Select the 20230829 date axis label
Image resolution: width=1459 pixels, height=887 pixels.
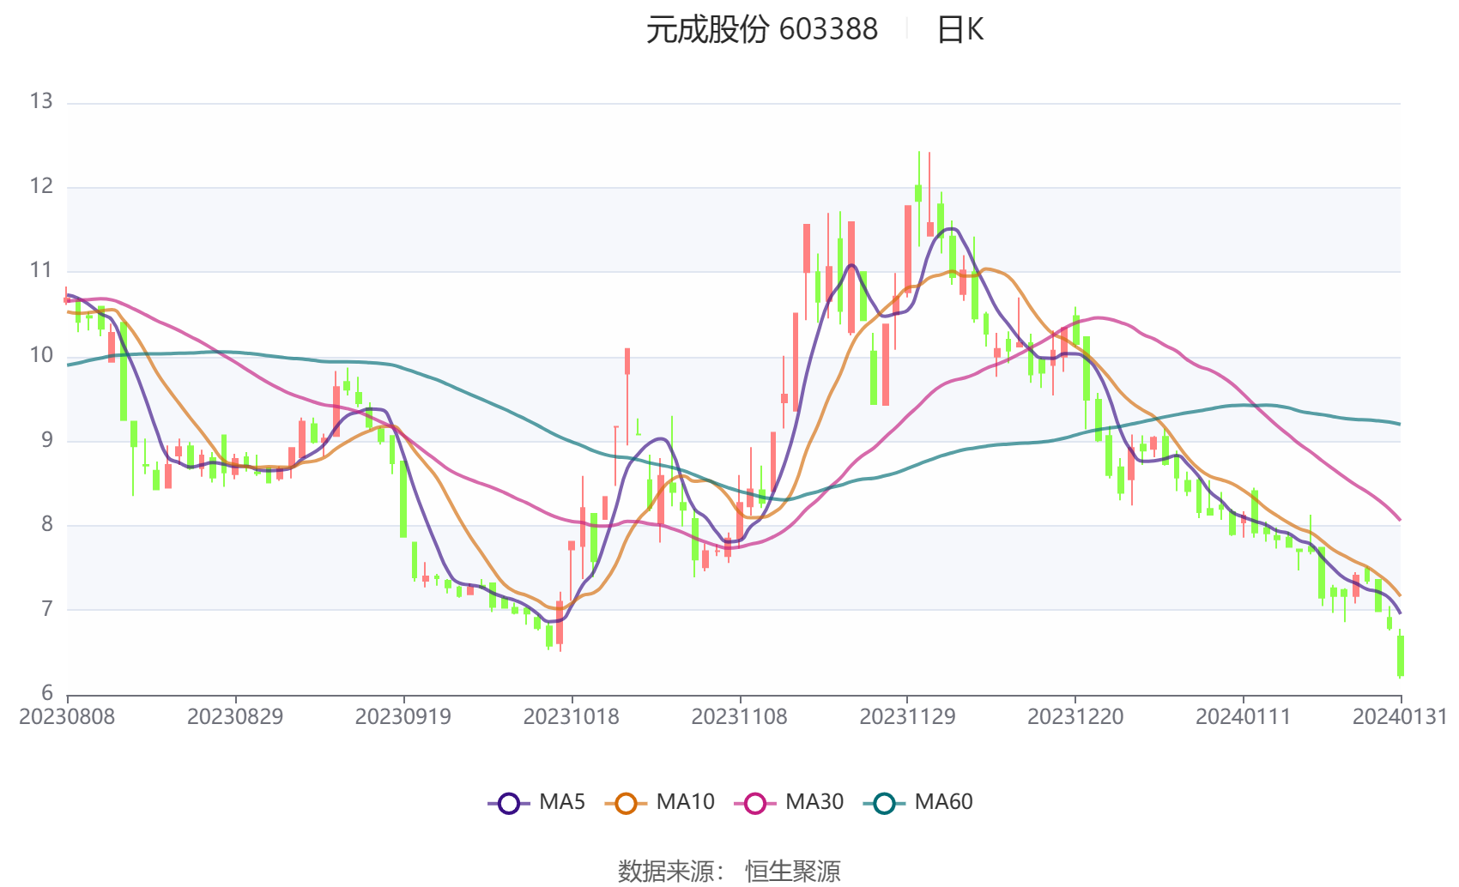235,717
